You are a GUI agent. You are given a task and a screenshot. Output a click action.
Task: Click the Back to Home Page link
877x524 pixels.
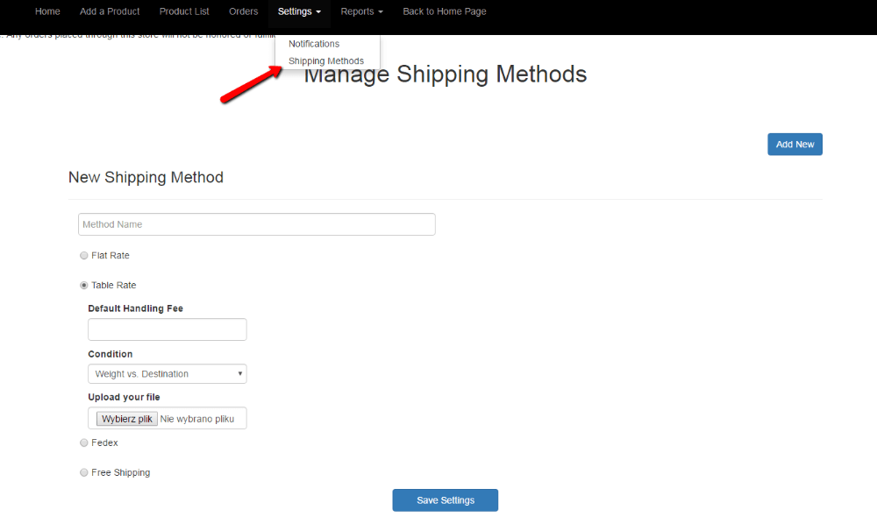pos(445,11)
